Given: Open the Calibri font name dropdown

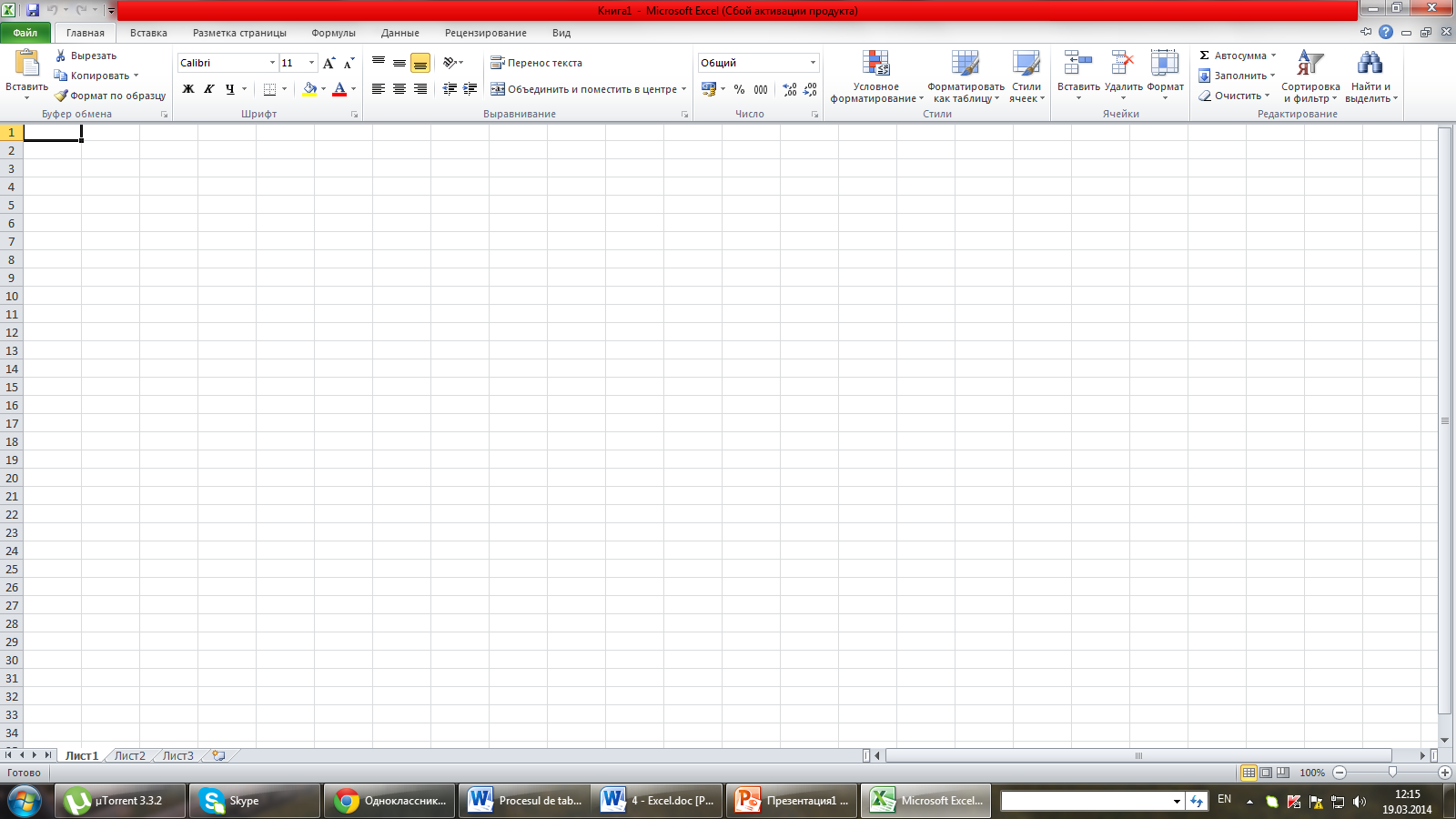Looking at the screenshot, I should [272, 63].
